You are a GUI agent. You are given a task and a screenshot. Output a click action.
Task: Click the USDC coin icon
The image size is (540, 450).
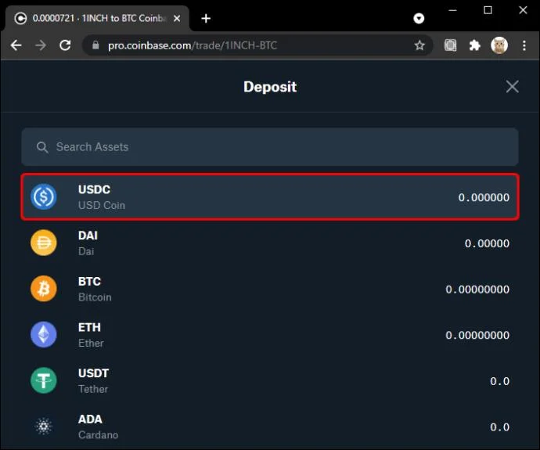tap(43, 197)
